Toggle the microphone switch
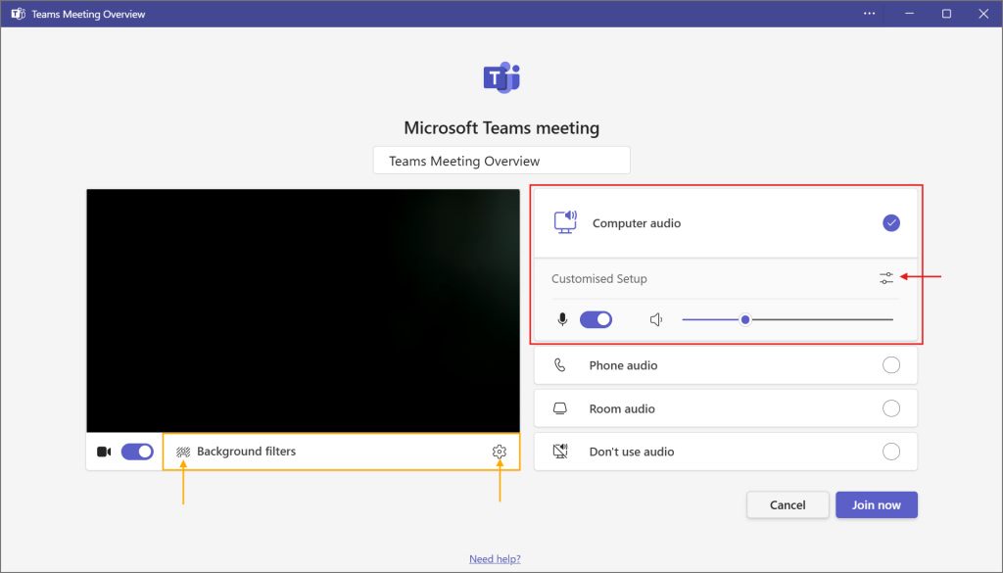This screenshot has width=1003, height=573. [x=597, y=319]
